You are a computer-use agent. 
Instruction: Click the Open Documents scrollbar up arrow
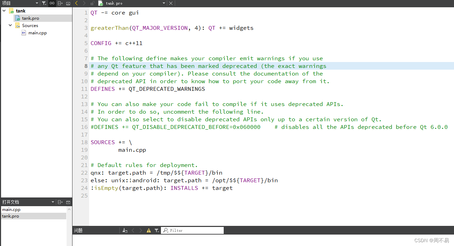[x=69, y=209]
